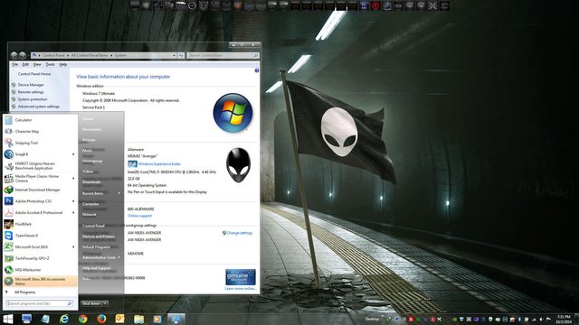Open Internet Download Manager
579x325 pixels.
(x=40, y=190)
